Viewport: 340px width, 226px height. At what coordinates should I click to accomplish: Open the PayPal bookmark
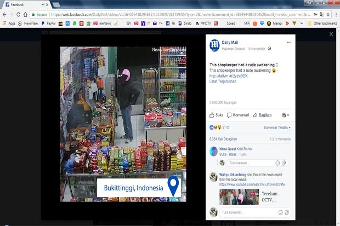coord(49,24)
